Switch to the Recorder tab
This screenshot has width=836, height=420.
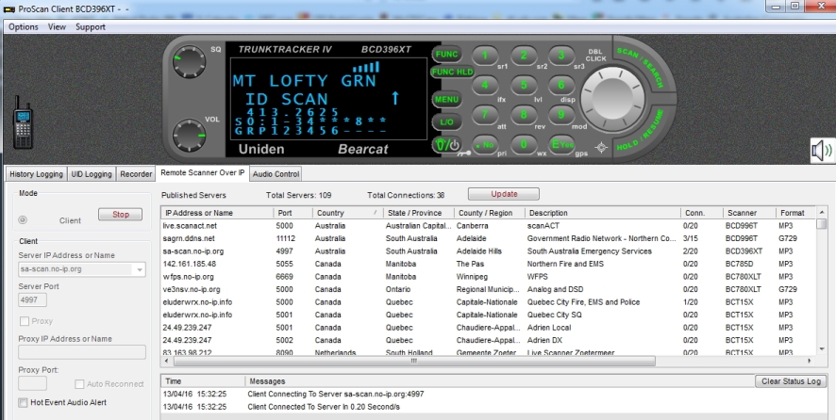[136, 174]
